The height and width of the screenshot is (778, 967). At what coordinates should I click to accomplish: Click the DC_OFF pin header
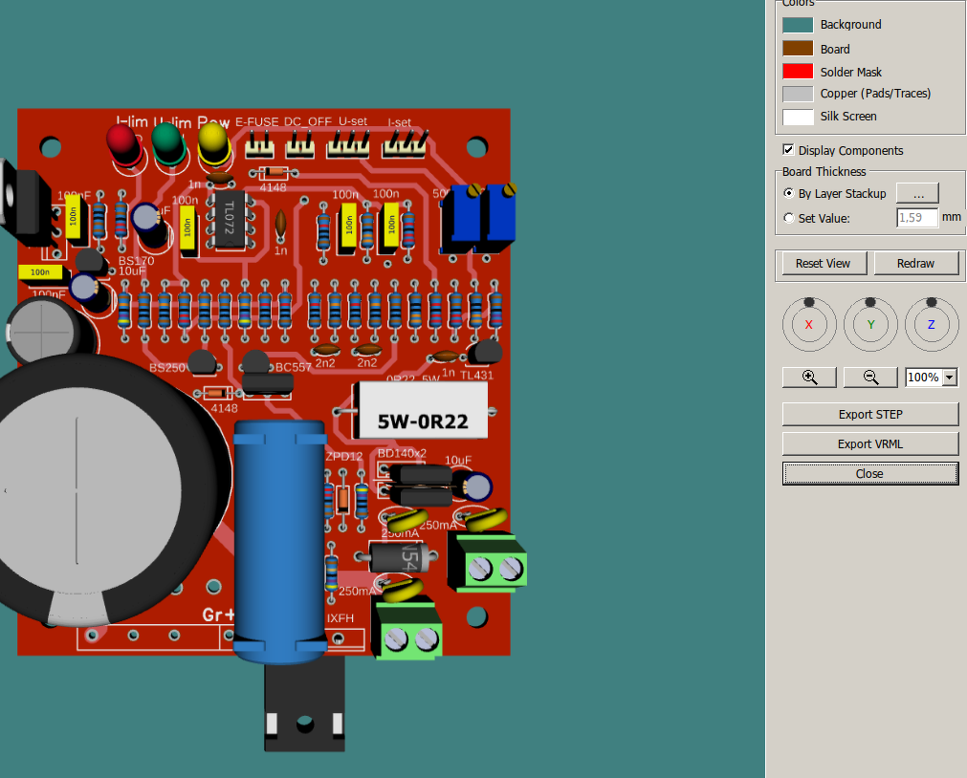[300, 145]
